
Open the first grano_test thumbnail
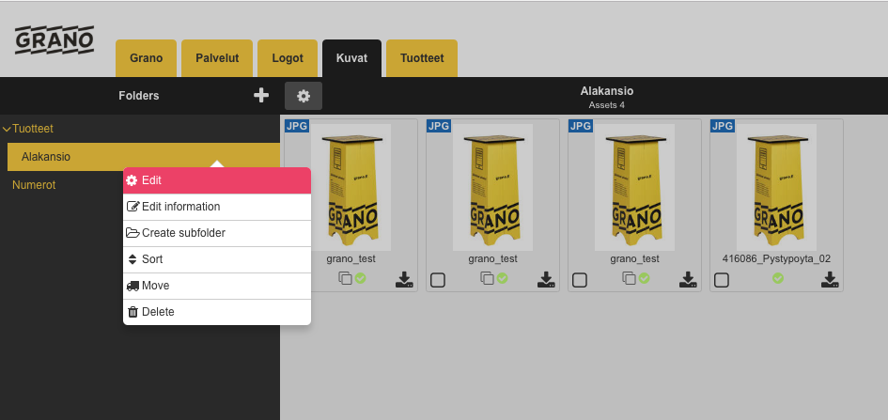(x=351, y=187)
